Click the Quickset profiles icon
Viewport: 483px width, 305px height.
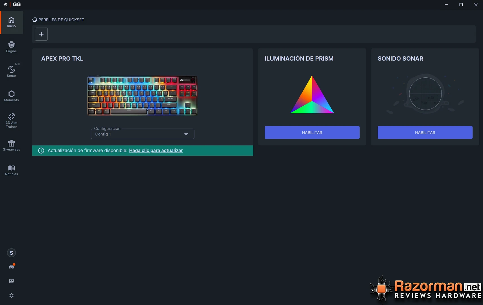point(35,20)
